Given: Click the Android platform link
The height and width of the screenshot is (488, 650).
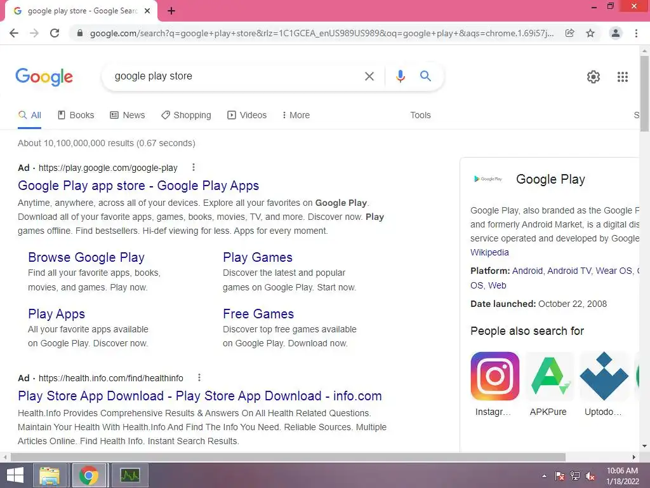Looking at the screenshot, I should coord(527,271).
